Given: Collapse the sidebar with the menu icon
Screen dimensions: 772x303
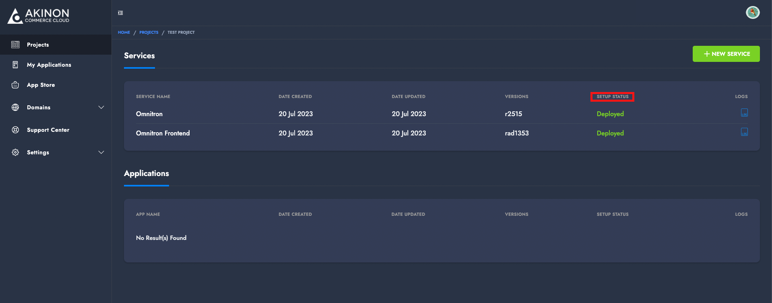Looking at the screenshot, I should (x=120, y=13).
